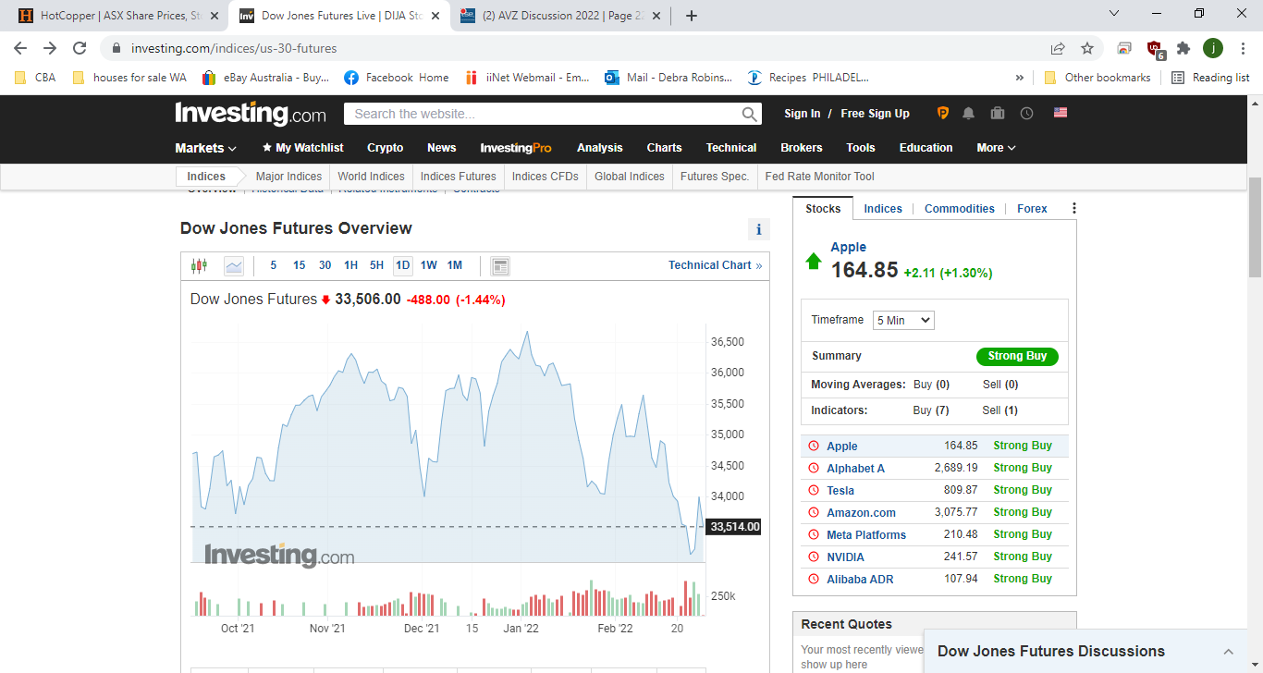
Task: Select the 1W chart interval
Action: point(429,265)
